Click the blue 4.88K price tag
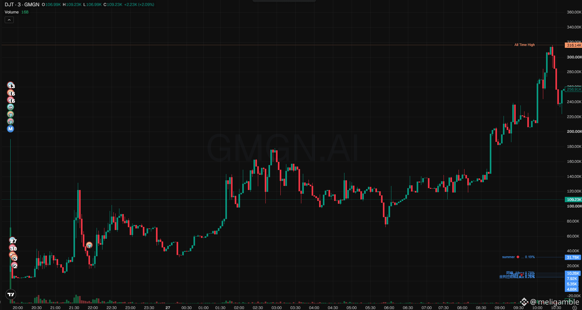Screen dimensions: 582x310 click(572, 289)
